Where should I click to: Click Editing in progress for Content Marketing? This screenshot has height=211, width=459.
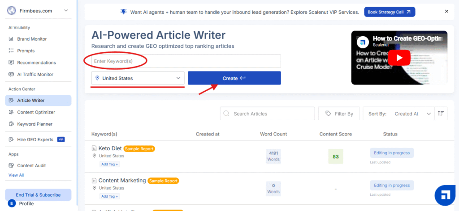(392, 186)
